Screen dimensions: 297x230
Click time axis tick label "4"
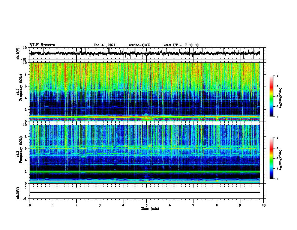(123, 205)
